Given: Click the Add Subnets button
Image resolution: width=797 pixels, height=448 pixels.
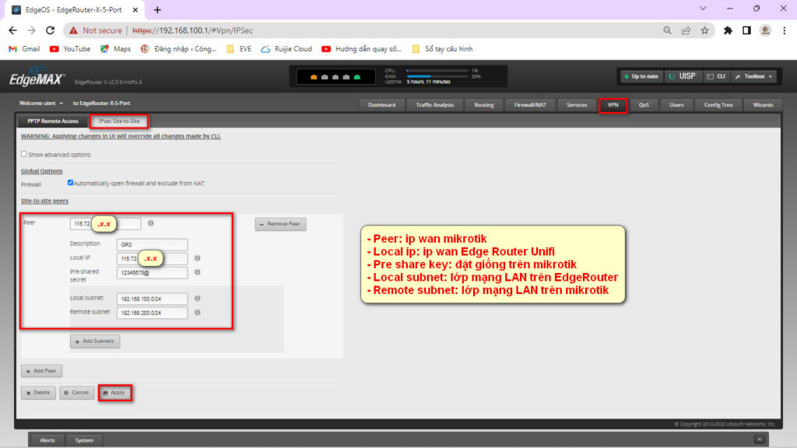Looking at the screenshot, I should click(x=95, y=341).
